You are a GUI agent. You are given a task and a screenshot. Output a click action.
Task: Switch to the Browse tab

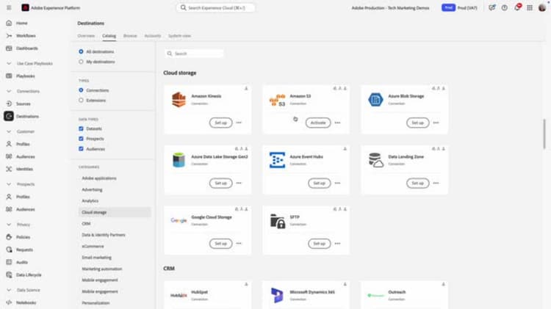click(x=130, y=36)
